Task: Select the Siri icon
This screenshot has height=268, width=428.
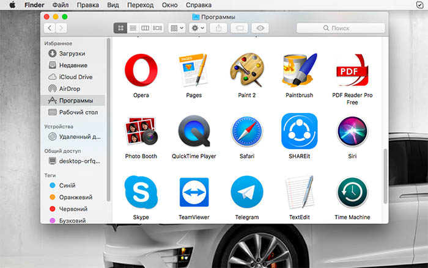Action: click(x=352, y=131)
